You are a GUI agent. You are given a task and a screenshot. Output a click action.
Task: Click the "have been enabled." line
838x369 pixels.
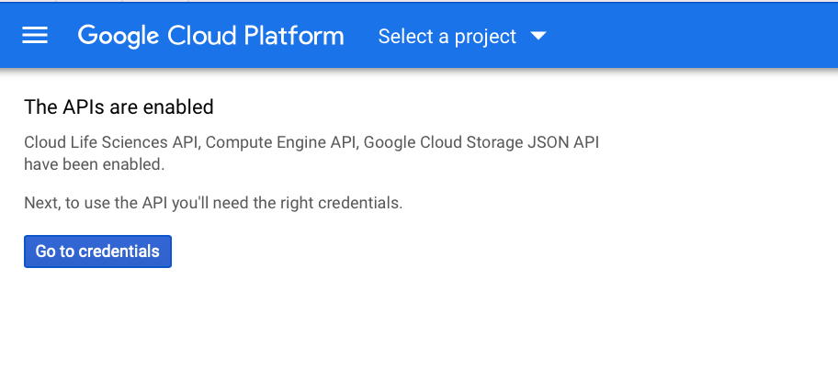[x=94, y=165]
